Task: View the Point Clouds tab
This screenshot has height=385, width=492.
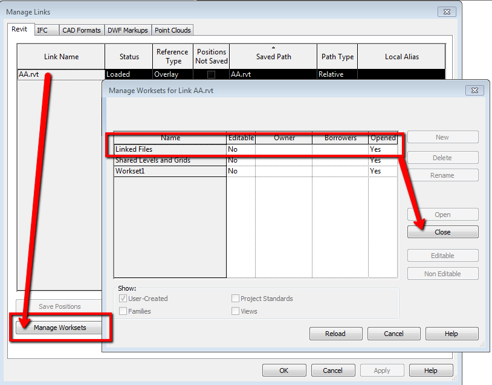Action: click(x=173, y=29)
